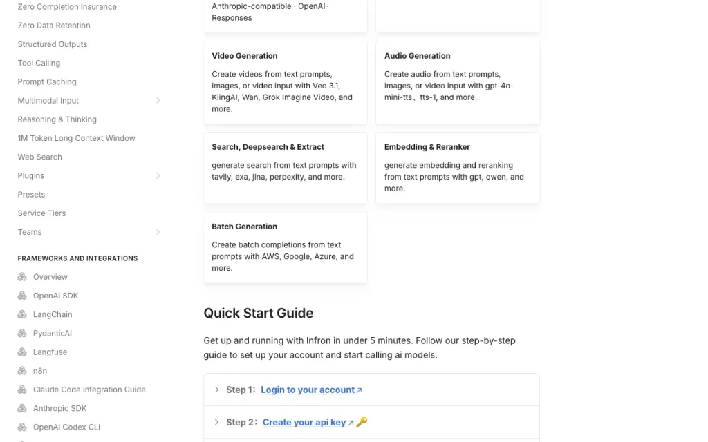This screenshot has width=708, height=442.
Task: Open the Tool Calling docs page
Action: [39, 63]
